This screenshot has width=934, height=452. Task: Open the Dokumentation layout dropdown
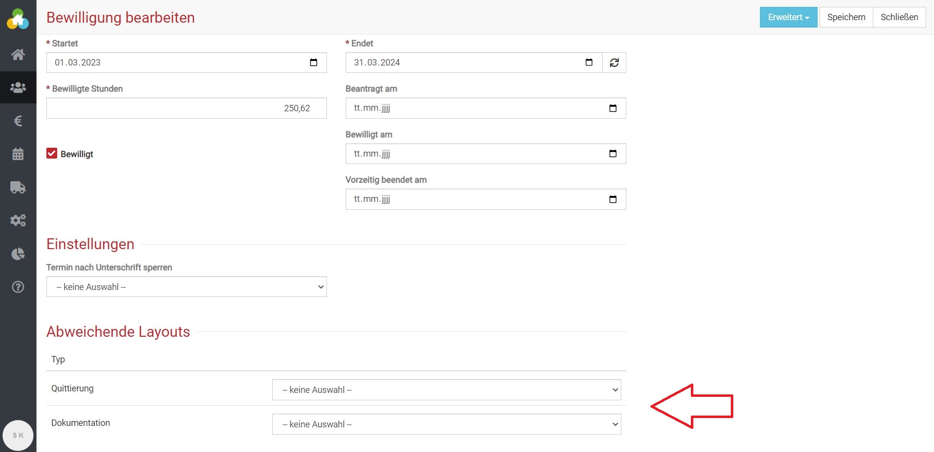[x=446, y=424]
